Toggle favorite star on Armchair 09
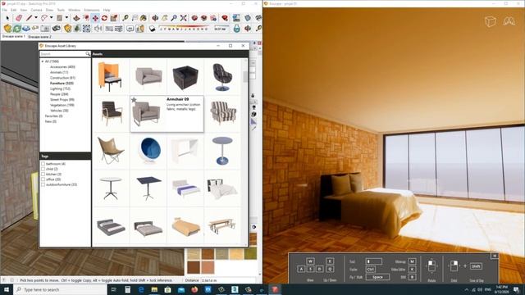Viewport: 525px width, 295px height. [134, 100]
